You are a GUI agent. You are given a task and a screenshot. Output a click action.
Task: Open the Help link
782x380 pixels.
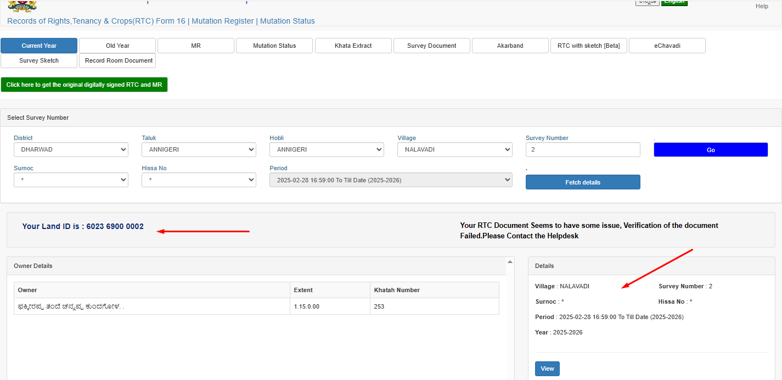[x=762, y=6]
